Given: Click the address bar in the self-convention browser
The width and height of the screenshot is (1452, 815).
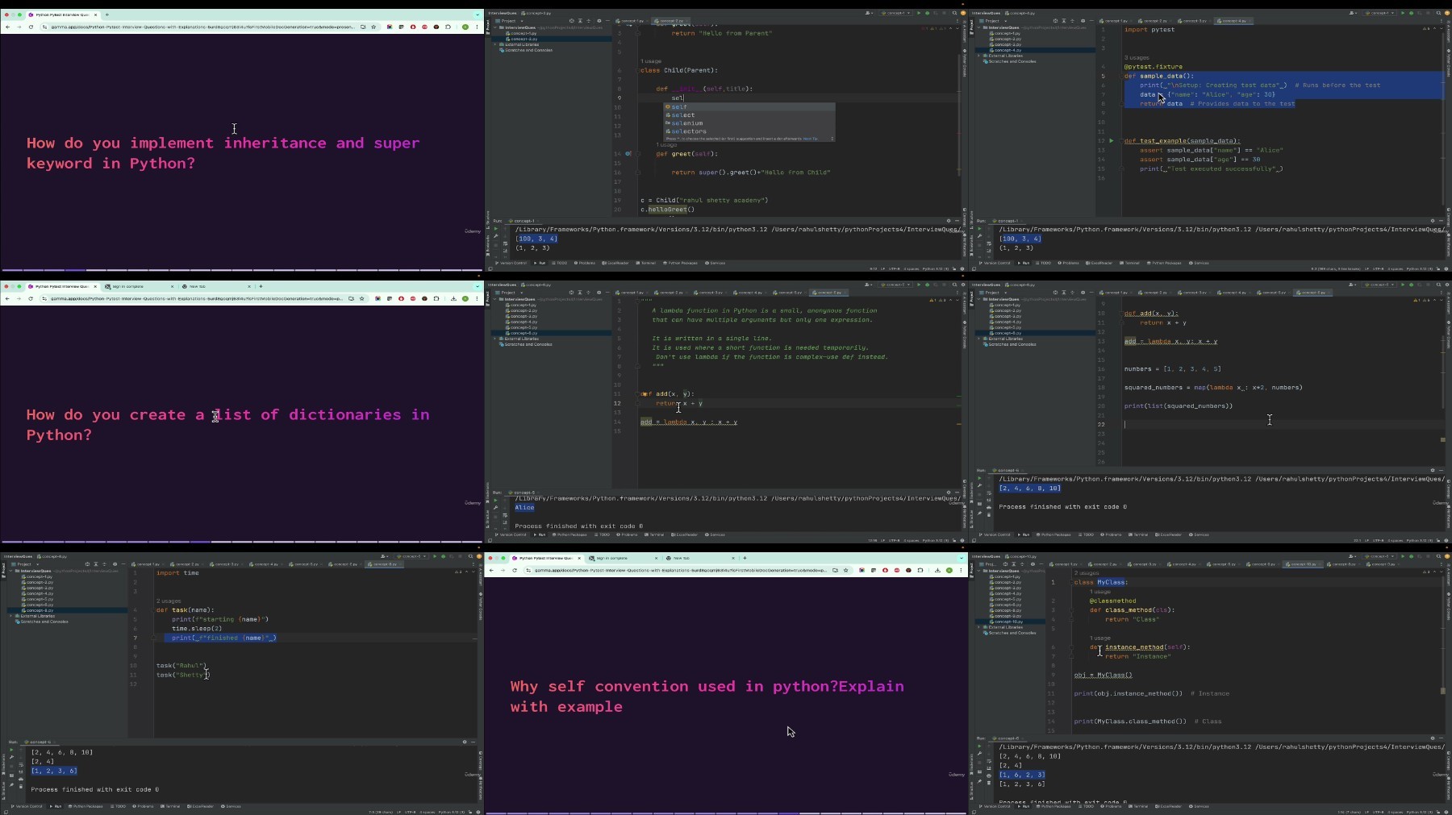Looking at the screenshot, I should [x=678, y=570].
